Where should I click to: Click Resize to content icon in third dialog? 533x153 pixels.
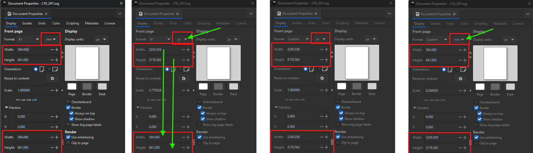point(322,78)
